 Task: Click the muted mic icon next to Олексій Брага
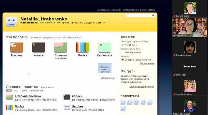pyautogui.click(x=174, y=16)
